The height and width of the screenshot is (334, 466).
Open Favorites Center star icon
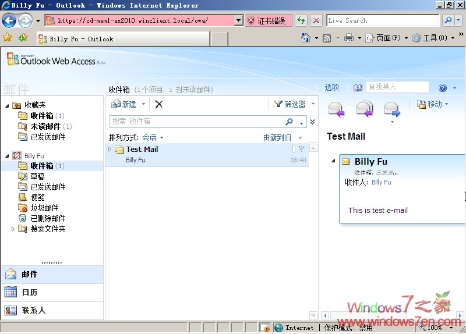click(x=8, y=38)
